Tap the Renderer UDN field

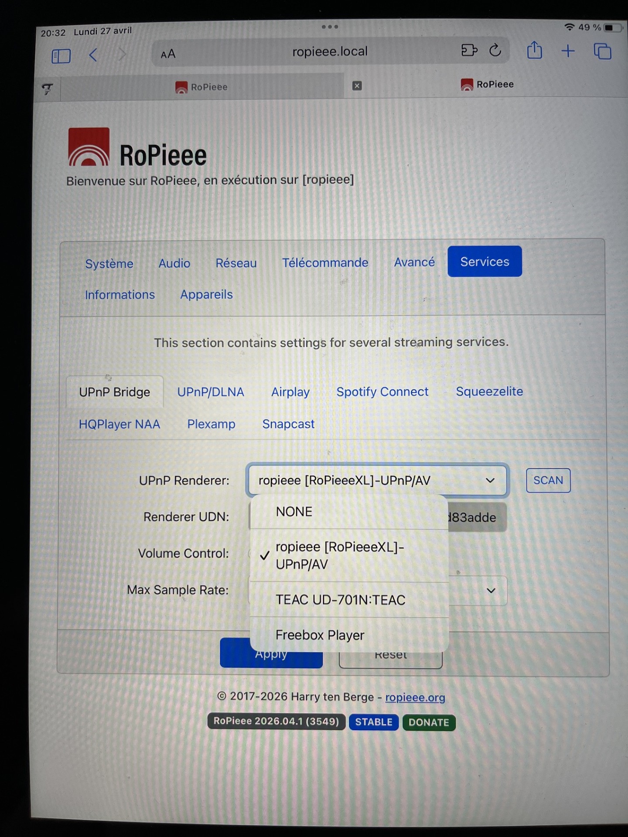coord(478,517)
